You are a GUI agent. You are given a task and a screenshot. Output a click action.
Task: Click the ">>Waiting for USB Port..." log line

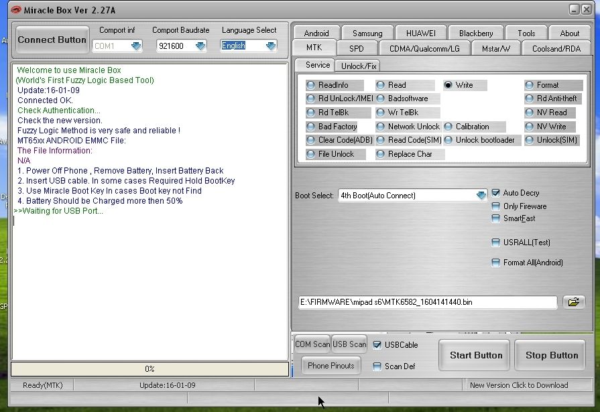58,211
